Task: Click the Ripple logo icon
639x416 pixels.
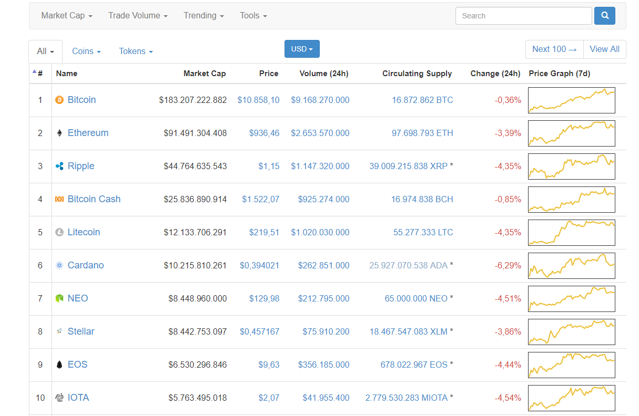Action: point(59,166)
